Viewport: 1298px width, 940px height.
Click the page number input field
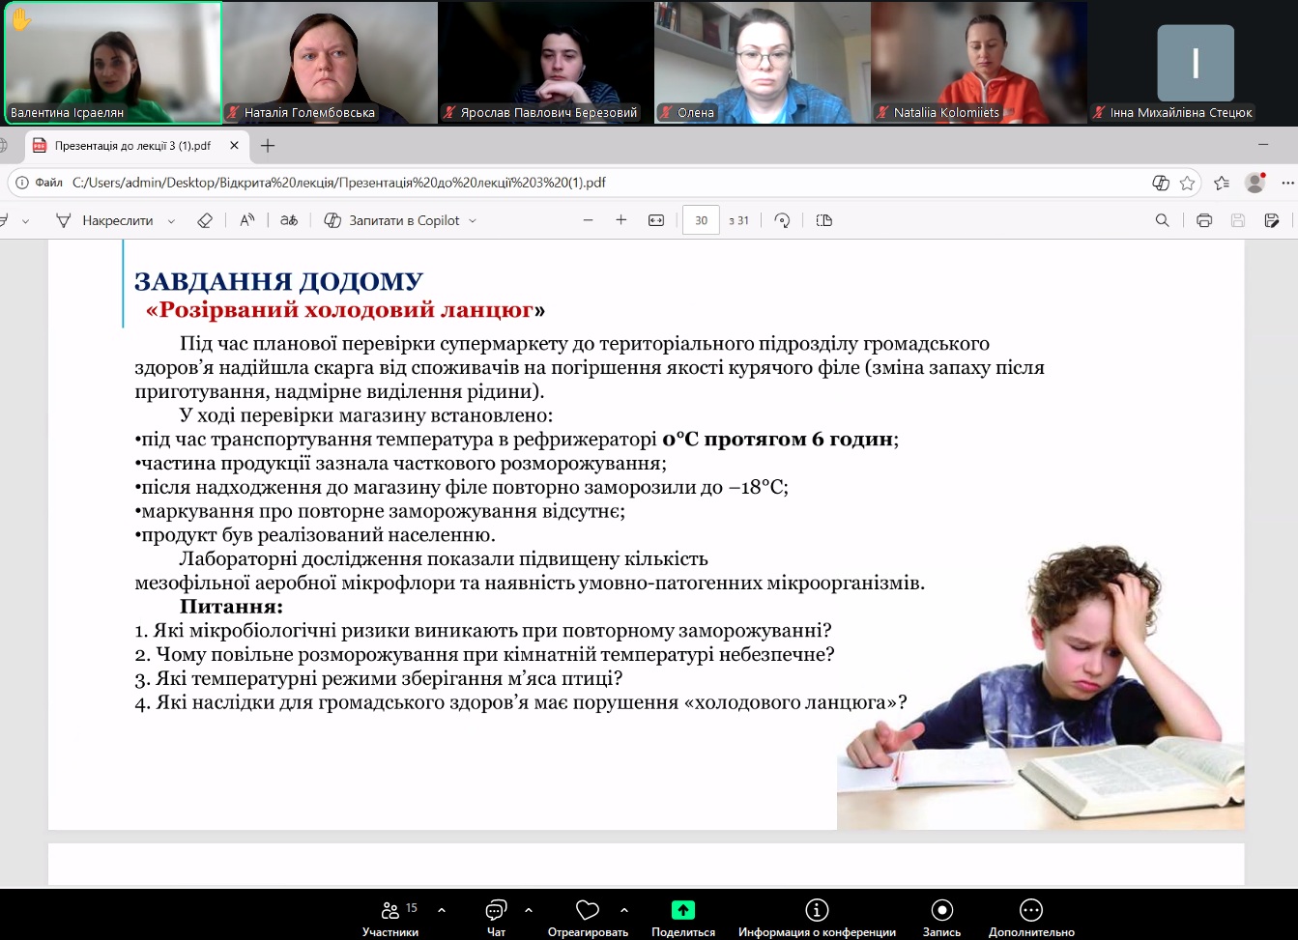tap(701, 220)
